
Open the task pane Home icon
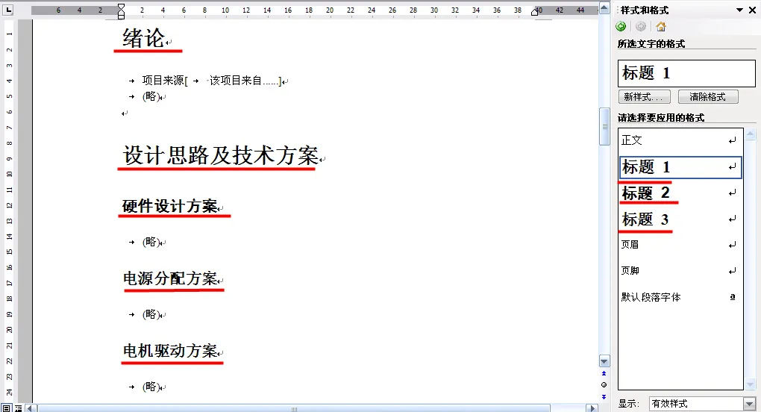(x=661, y=27)
